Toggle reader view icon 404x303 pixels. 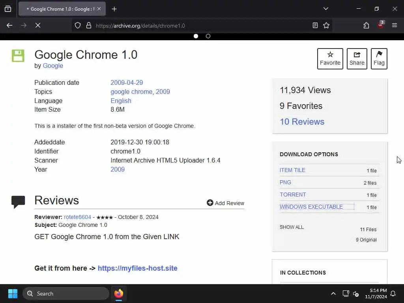coord(315,26)
